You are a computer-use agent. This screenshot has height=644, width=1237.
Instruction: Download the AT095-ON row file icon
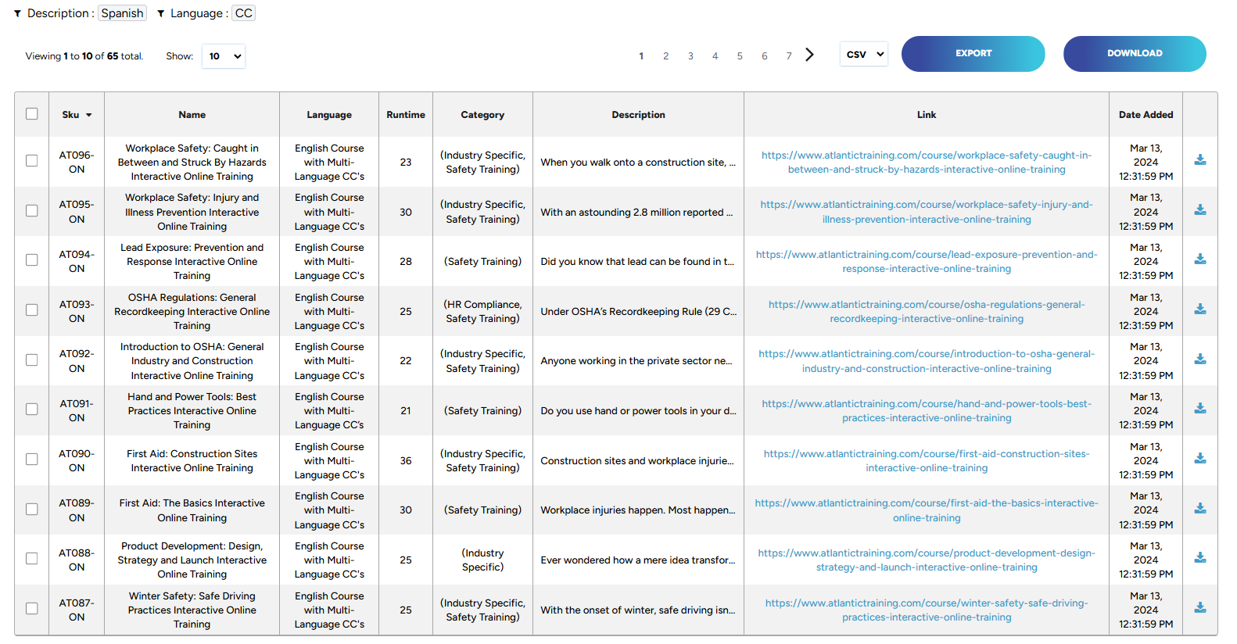[1200, 210]
